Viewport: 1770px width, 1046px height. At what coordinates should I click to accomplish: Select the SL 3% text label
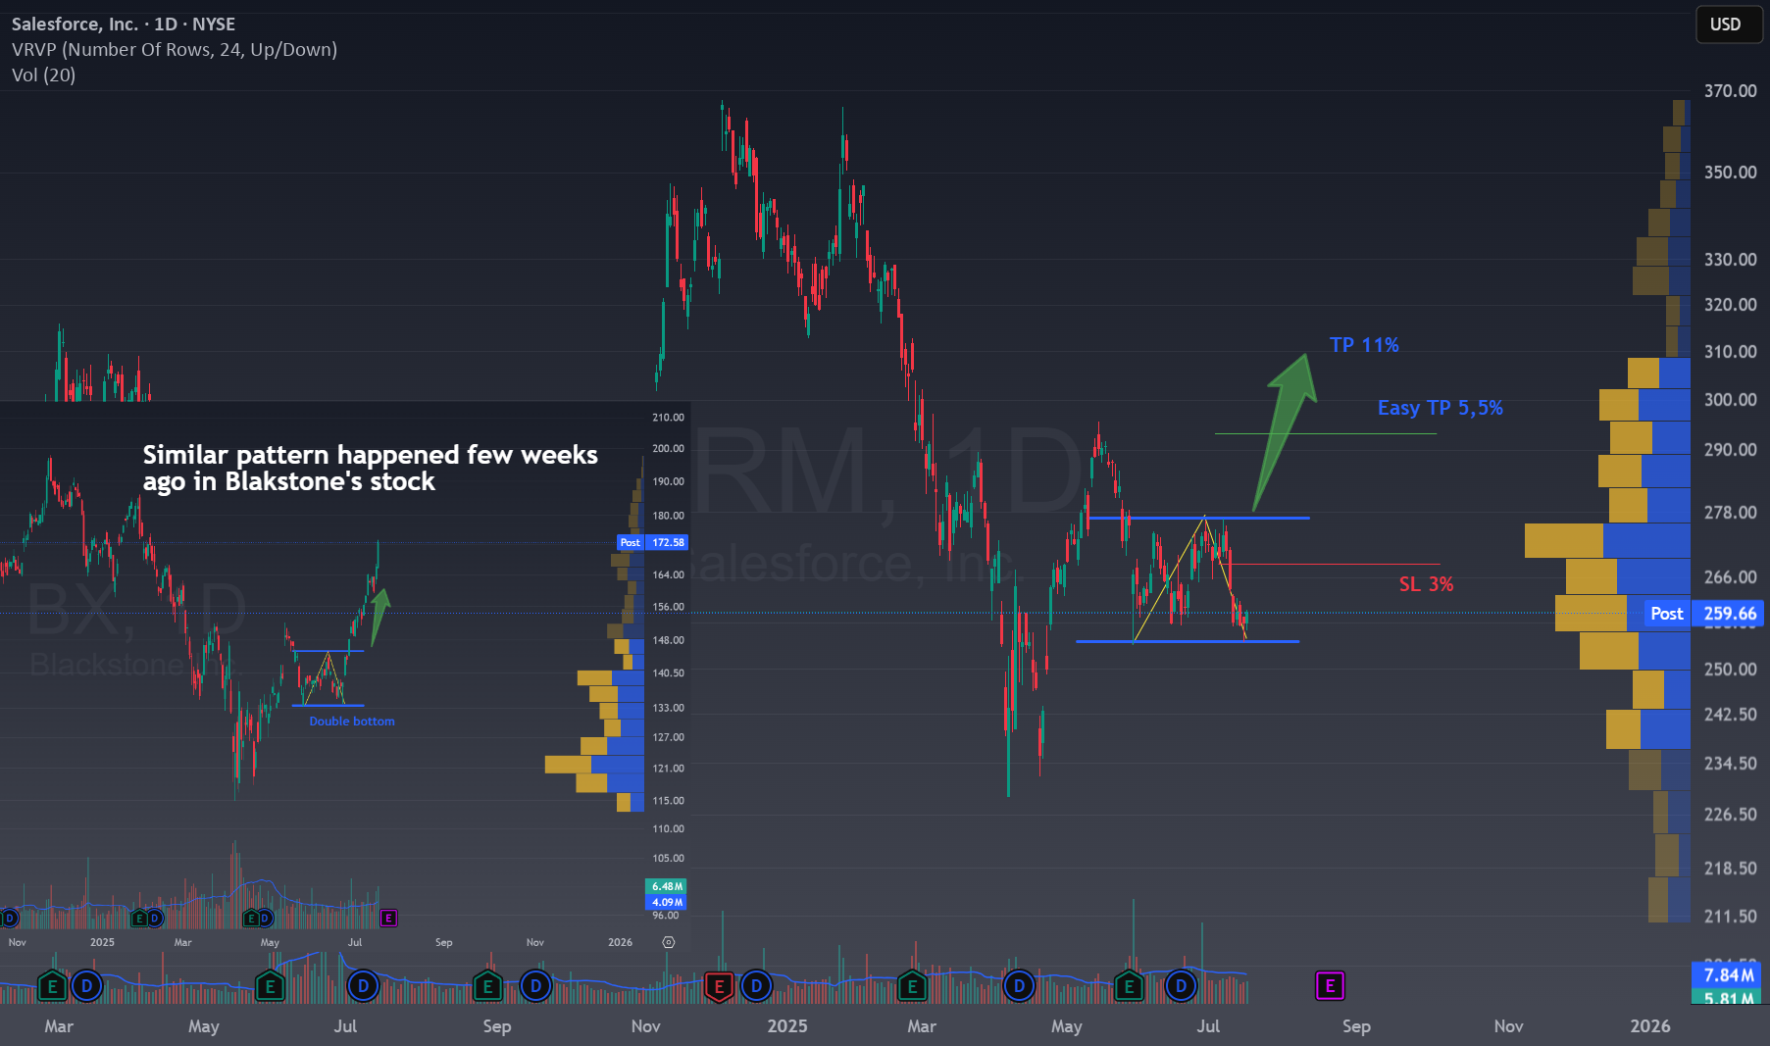pos(1426,584)
